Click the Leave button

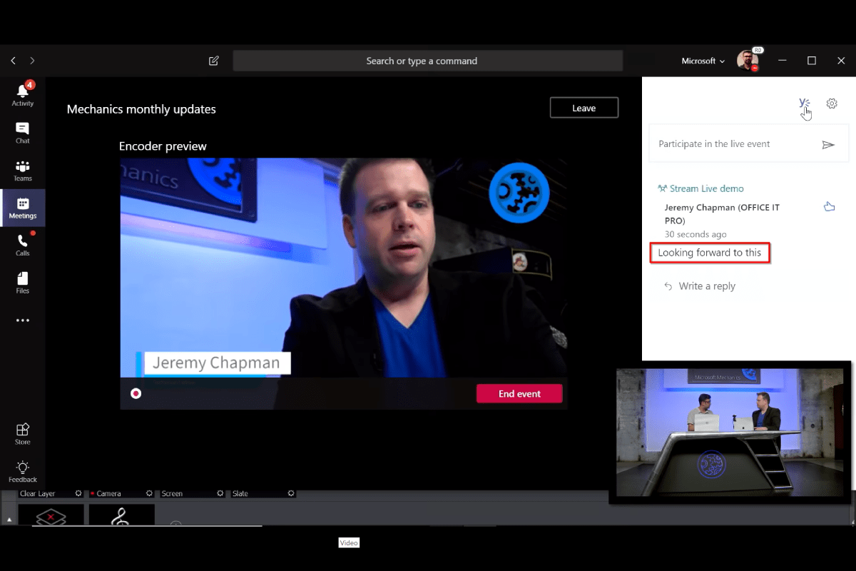click(x=584, y=107)
